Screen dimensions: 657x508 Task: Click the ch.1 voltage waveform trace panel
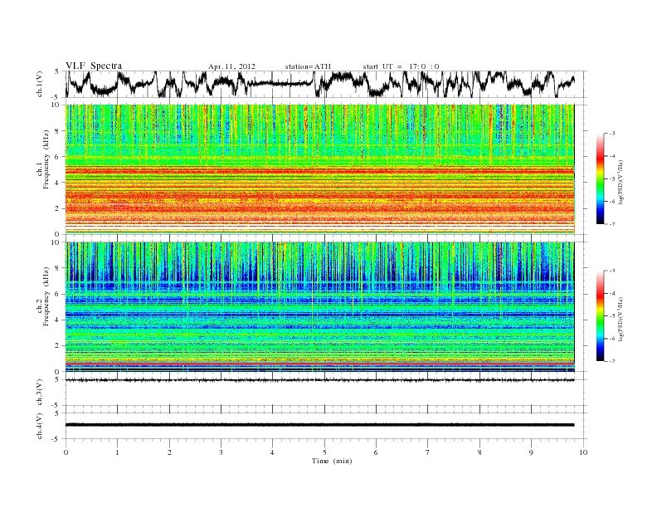(325, 84)
